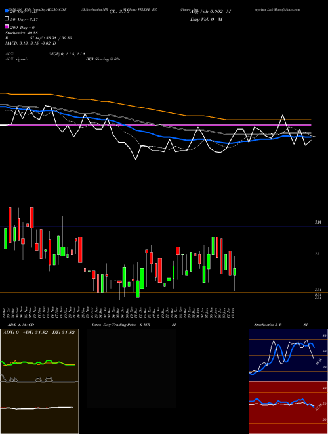This screenshot has height=434, width=328.
Task: Click the 'MACD: 3.13, 3.15, -0.02' line
Action: 31,43
